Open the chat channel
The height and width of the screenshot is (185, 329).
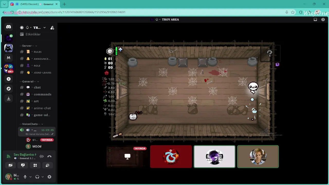click(x=37, y=87)
